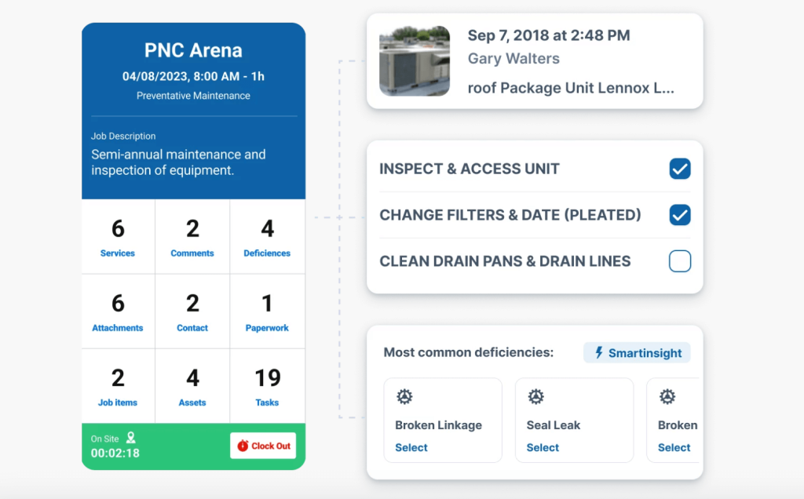Click the lightning bolt Smartinsight icon

[x=600, y=353]
